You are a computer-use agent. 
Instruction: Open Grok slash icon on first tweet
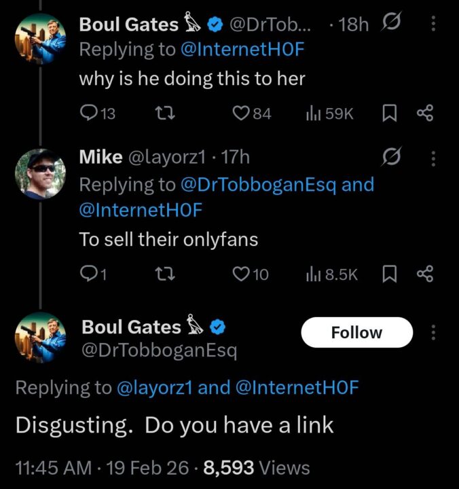pyautogui.click(x=391, y=25)
